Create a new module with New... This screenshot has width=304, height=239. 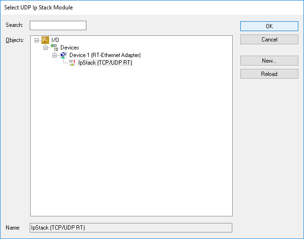point(269,61)
